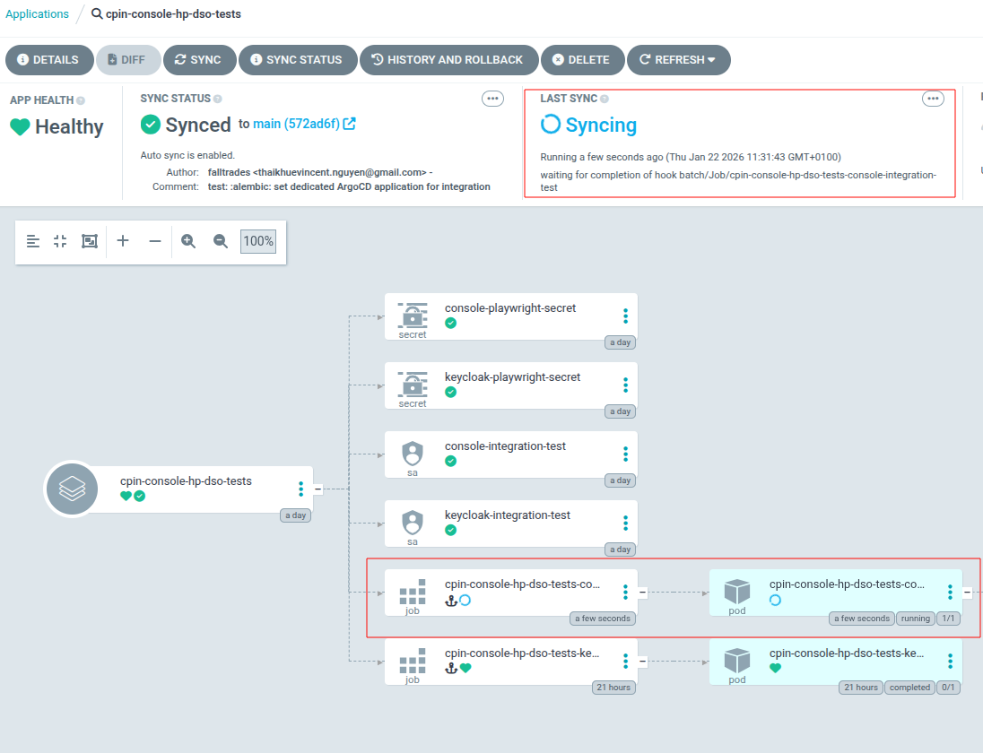The image size is (983, 753).
Task: Click the magnifier zoom in icon
Action: click(188, 241)
